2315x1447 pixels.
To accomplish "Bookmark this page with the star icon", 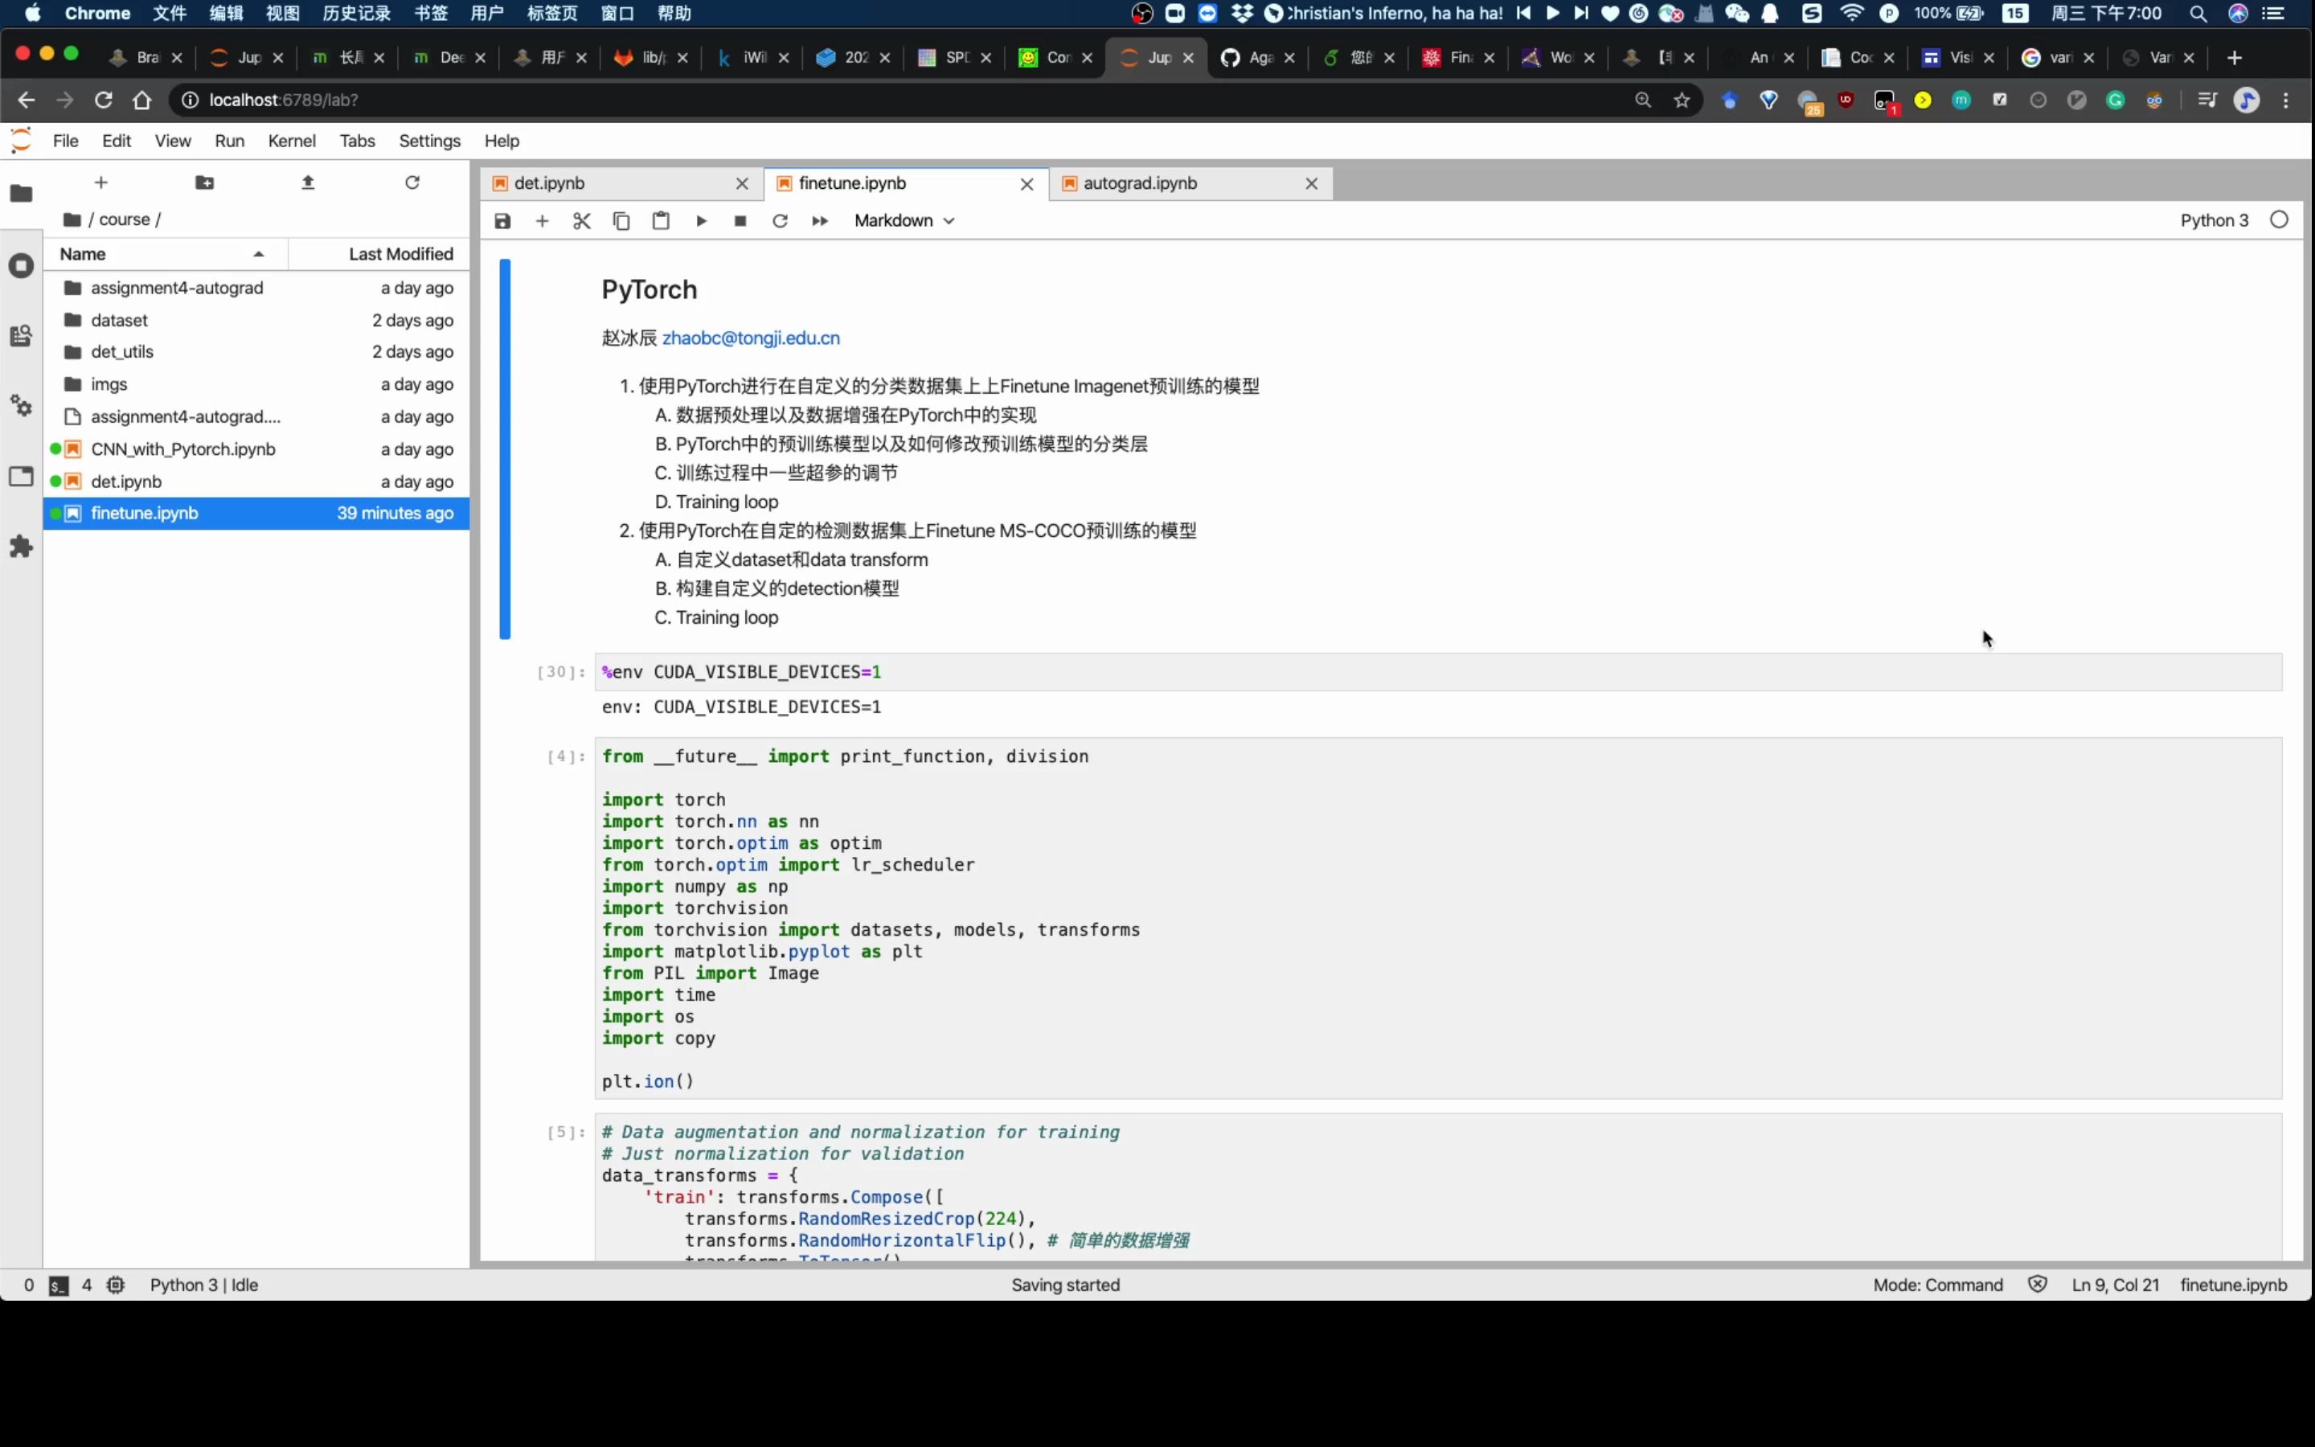I will click(1682, 100).
